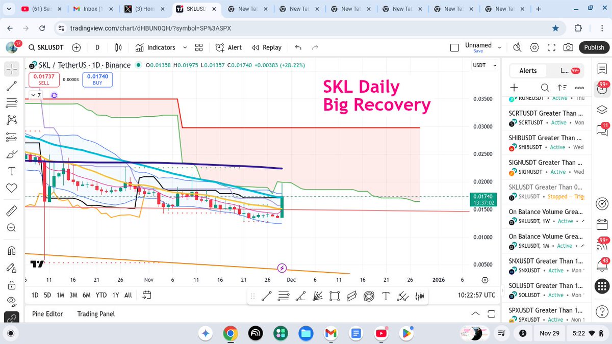Viewport: 612px width, 344px height.
Task: Open the go to date calendar icon
Action: 147,295
